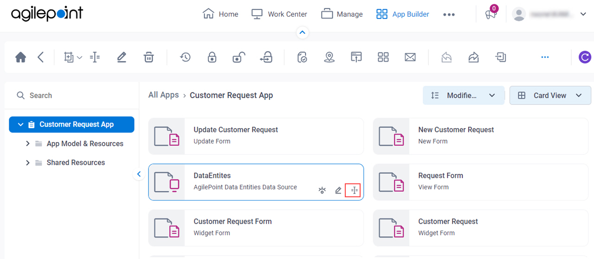Viewport: 594px width, 259px height.
Task: Select the DataEntites card
Action: 256,182
